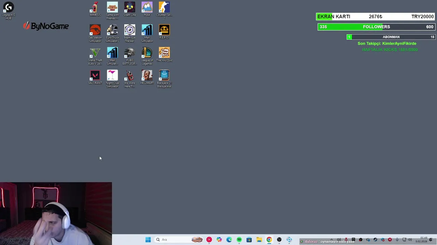This screenshot has height=245, width=437.
Task: Open the Logitech G HUB desktop shortcut
Action: (9, 10)
